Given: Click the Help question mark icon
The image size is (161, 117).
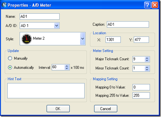Looking at the screenshot, I should [147, 5].
